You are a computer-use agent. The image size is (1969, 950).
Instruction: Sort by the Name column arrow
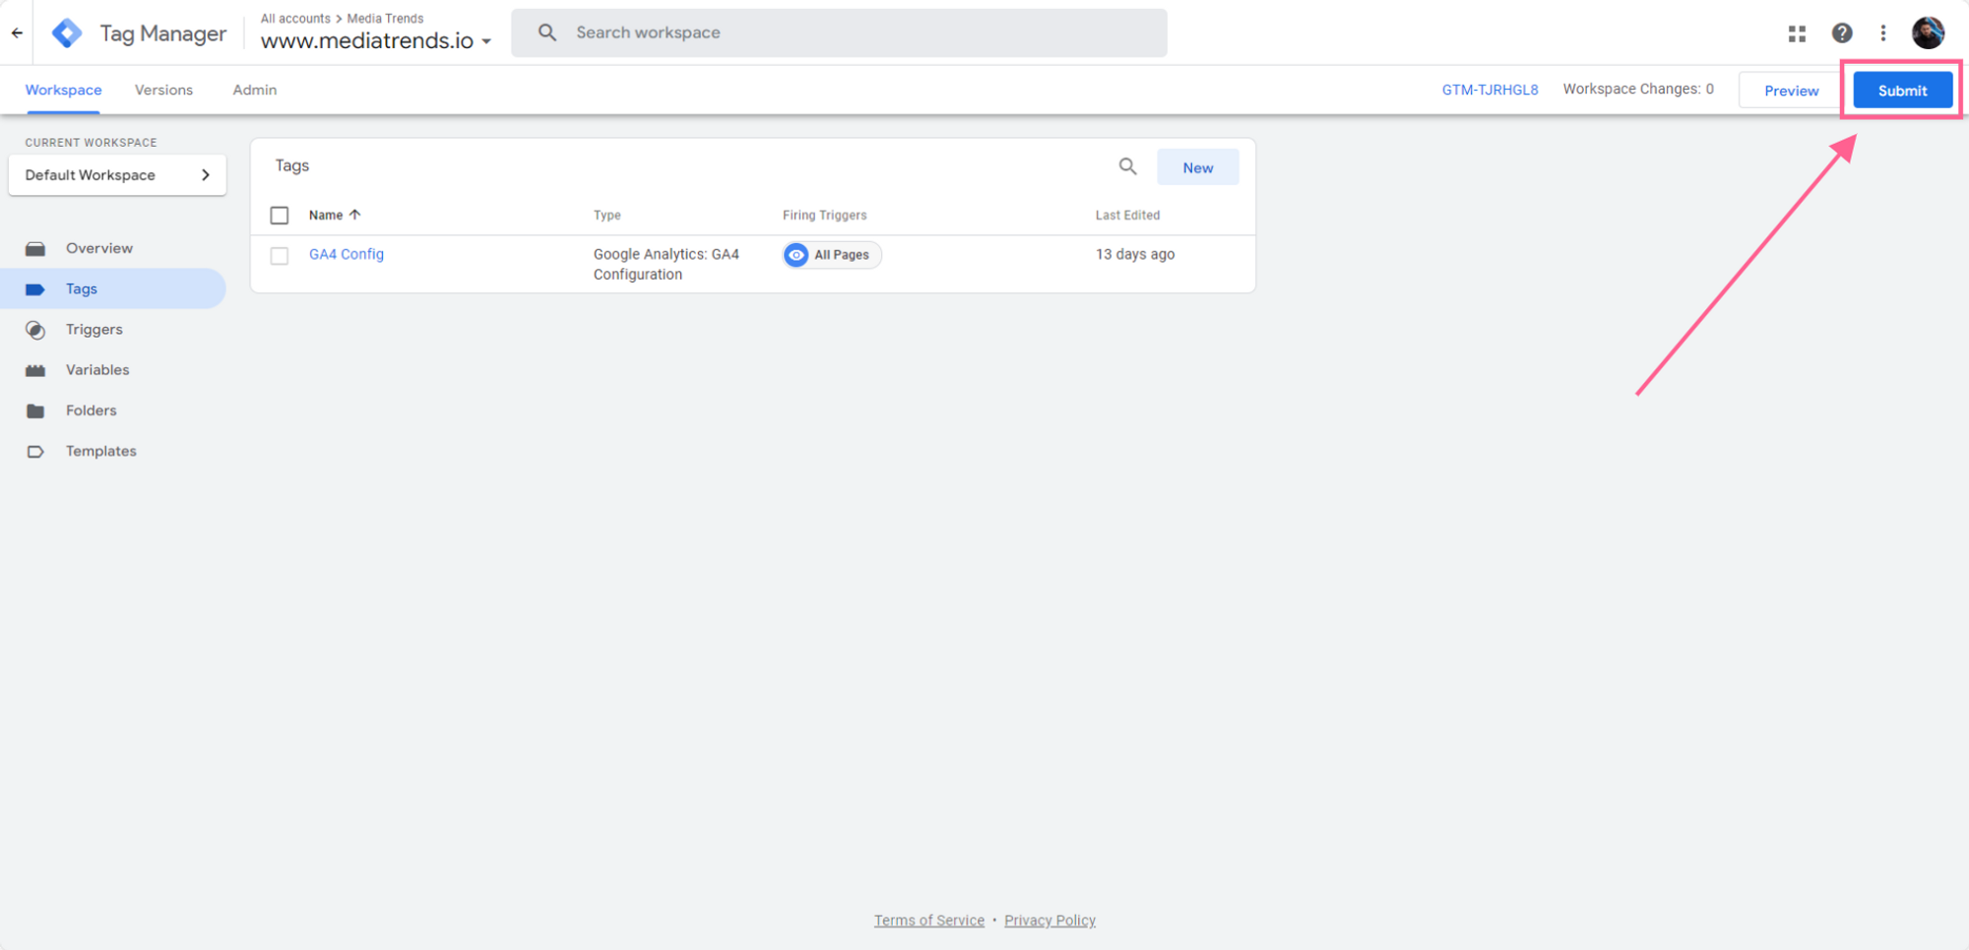pyautogui.click(x=355, y=215)
